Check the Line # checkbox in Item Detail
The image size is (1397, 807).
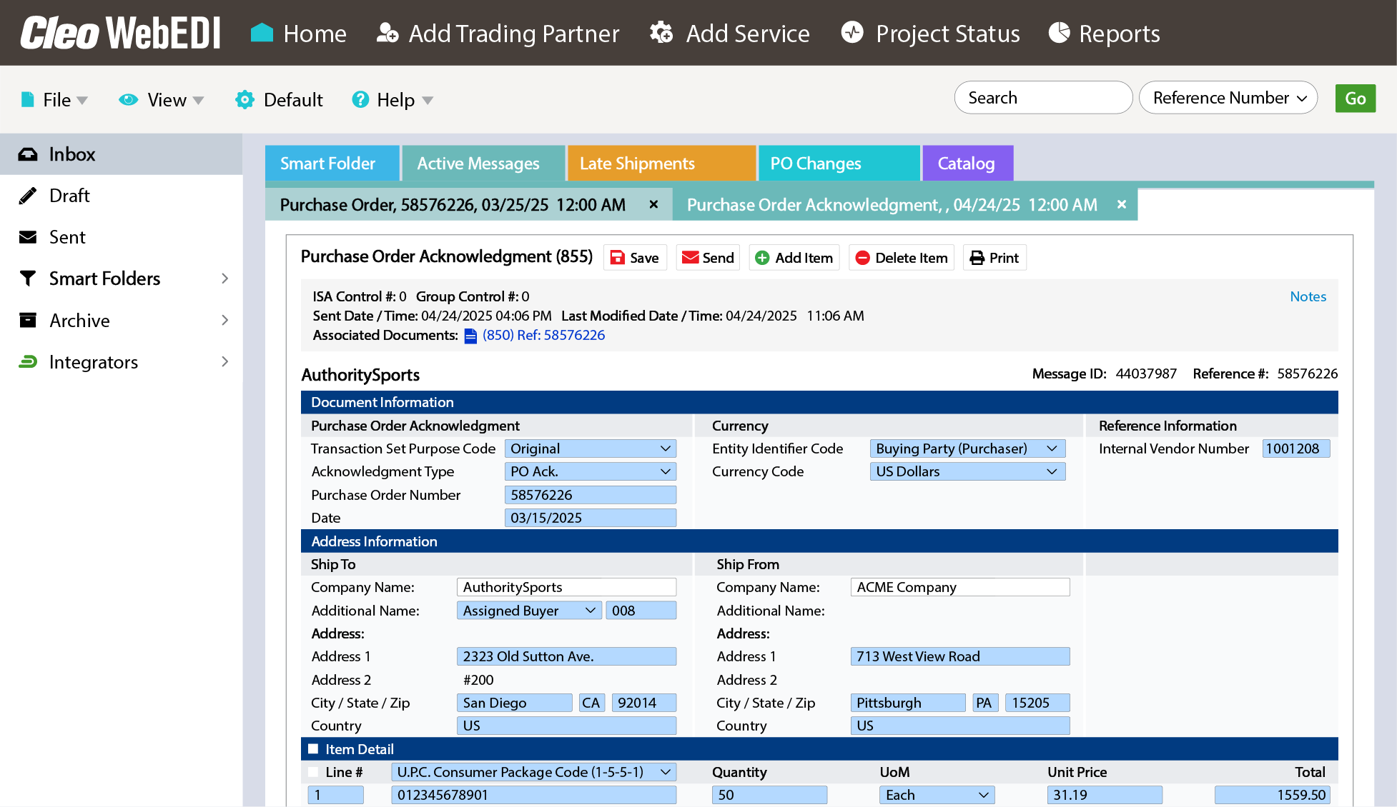(x=313, y=772)
